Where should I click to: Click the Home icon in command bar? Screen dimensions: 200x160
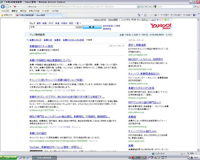click(x=139, y=15)
